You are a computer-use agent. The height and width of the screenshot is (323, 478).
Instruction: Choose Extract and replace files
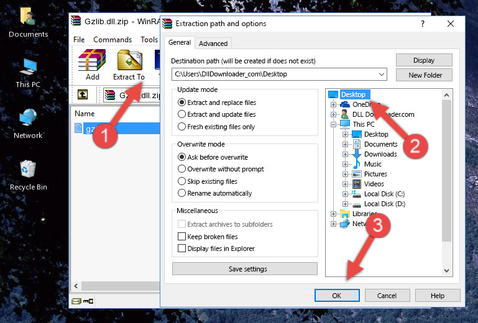point(217,102)
